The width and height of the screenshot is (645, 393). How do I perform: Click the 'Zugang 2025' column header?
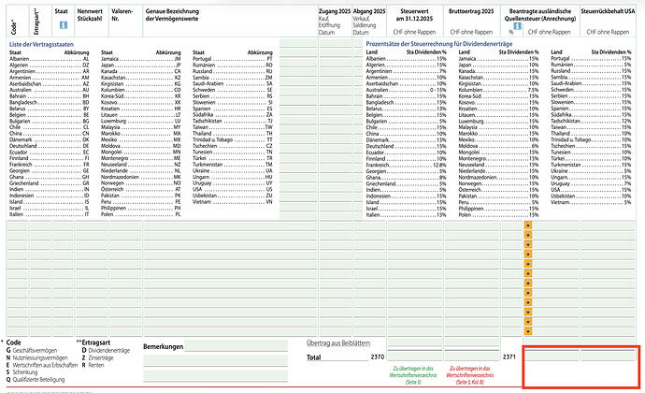tap(335, 11)
